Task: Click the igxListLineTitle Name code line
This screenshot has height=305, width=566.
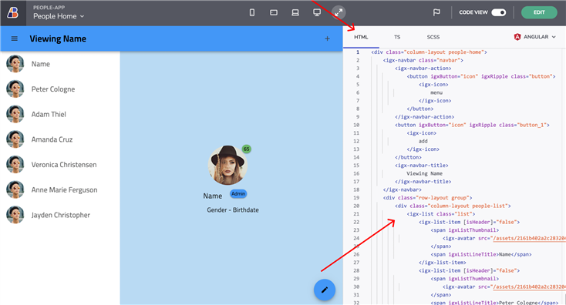Action: pyautogui.click(x=481, y=254)
